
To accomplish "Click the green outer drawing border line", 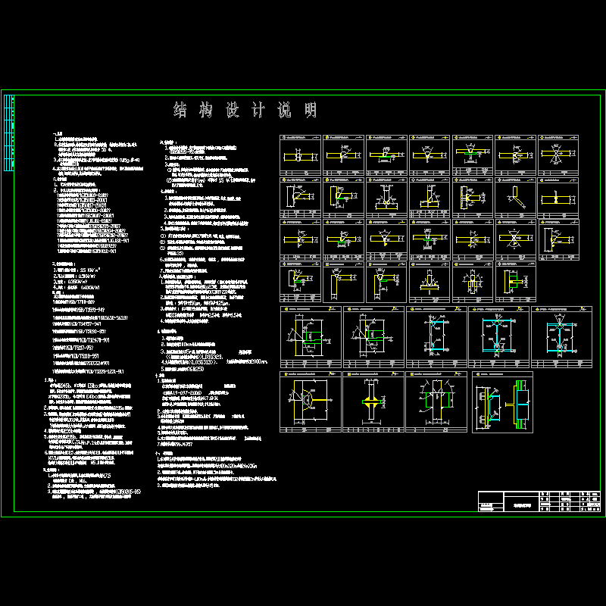I will [x=303, y=517].
